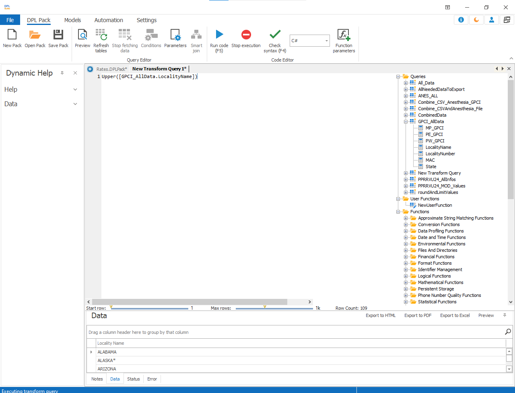Create a New Pack
The width and height of the screenshot is (515, 393).
click(x=12, y=39)
